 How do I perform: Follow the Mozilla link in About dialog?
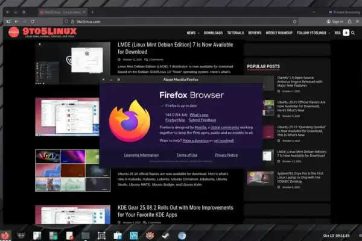tap(200, 127)
